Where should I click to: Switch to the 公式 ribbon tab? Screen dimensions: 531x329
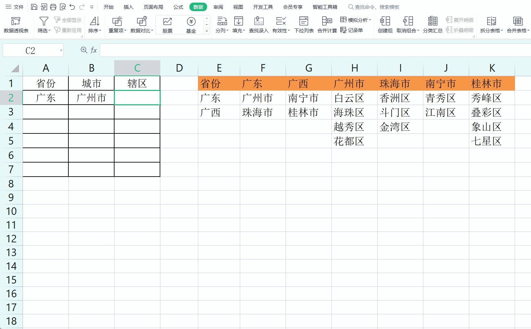[x=178, y=7]
